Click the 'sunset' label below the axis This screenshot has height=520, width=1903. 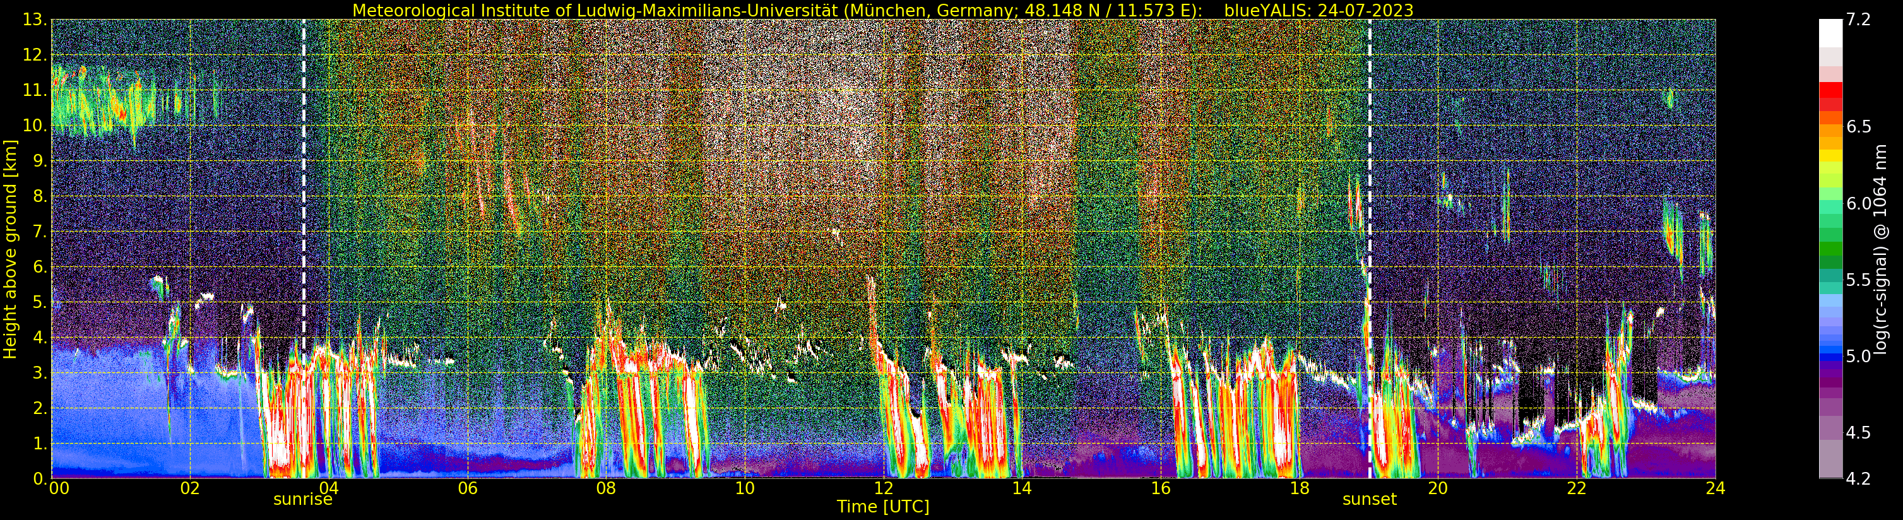coord(1370,499)
